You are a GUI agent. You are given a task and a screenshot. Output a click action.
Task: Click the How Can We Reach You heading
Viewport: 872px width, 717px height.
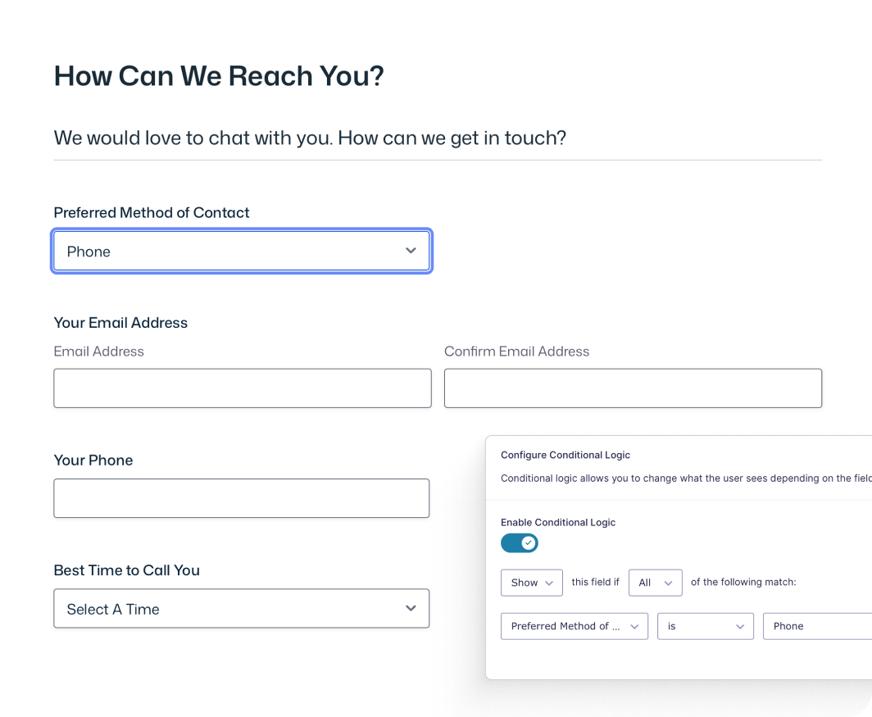click(x=219, y=76)
